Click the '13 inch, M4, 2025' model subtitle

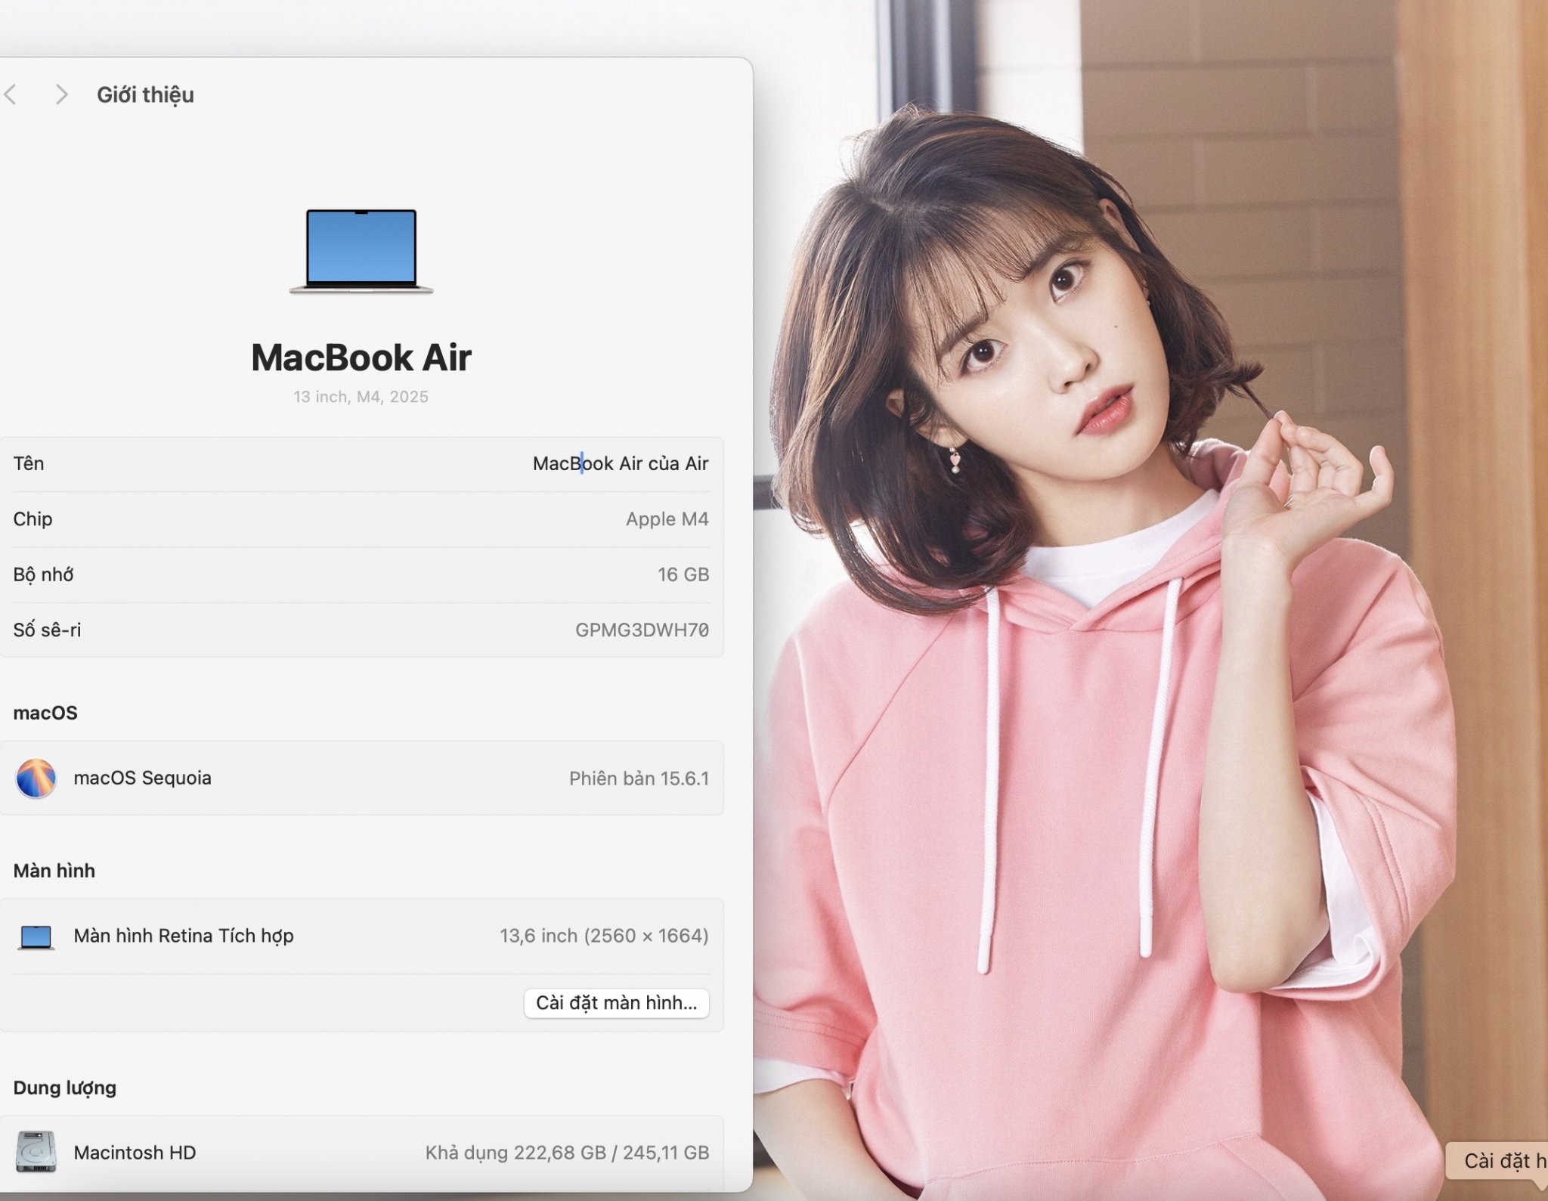(x=361, y=397)
